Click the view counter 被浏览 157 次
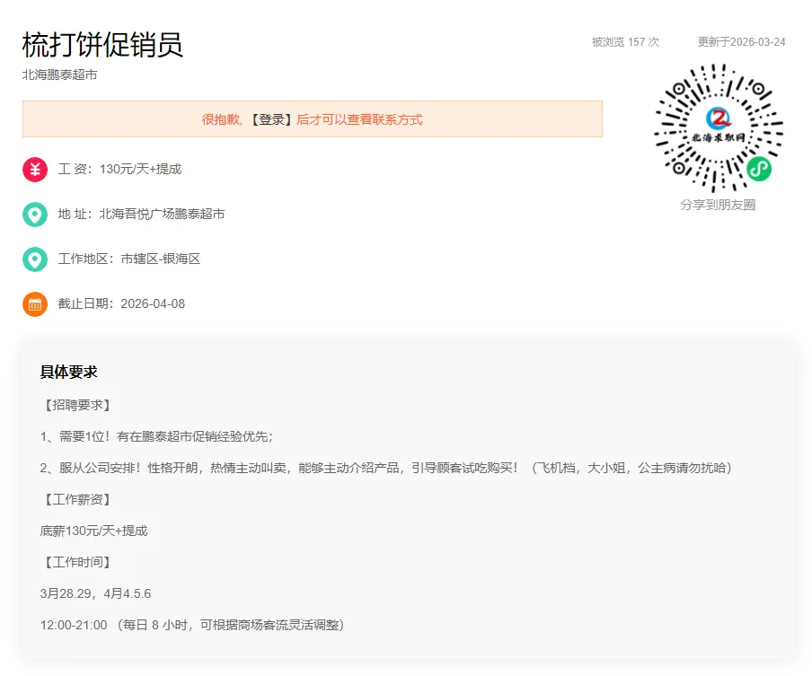Screen dimensions: 812x676 coord(623,40)
